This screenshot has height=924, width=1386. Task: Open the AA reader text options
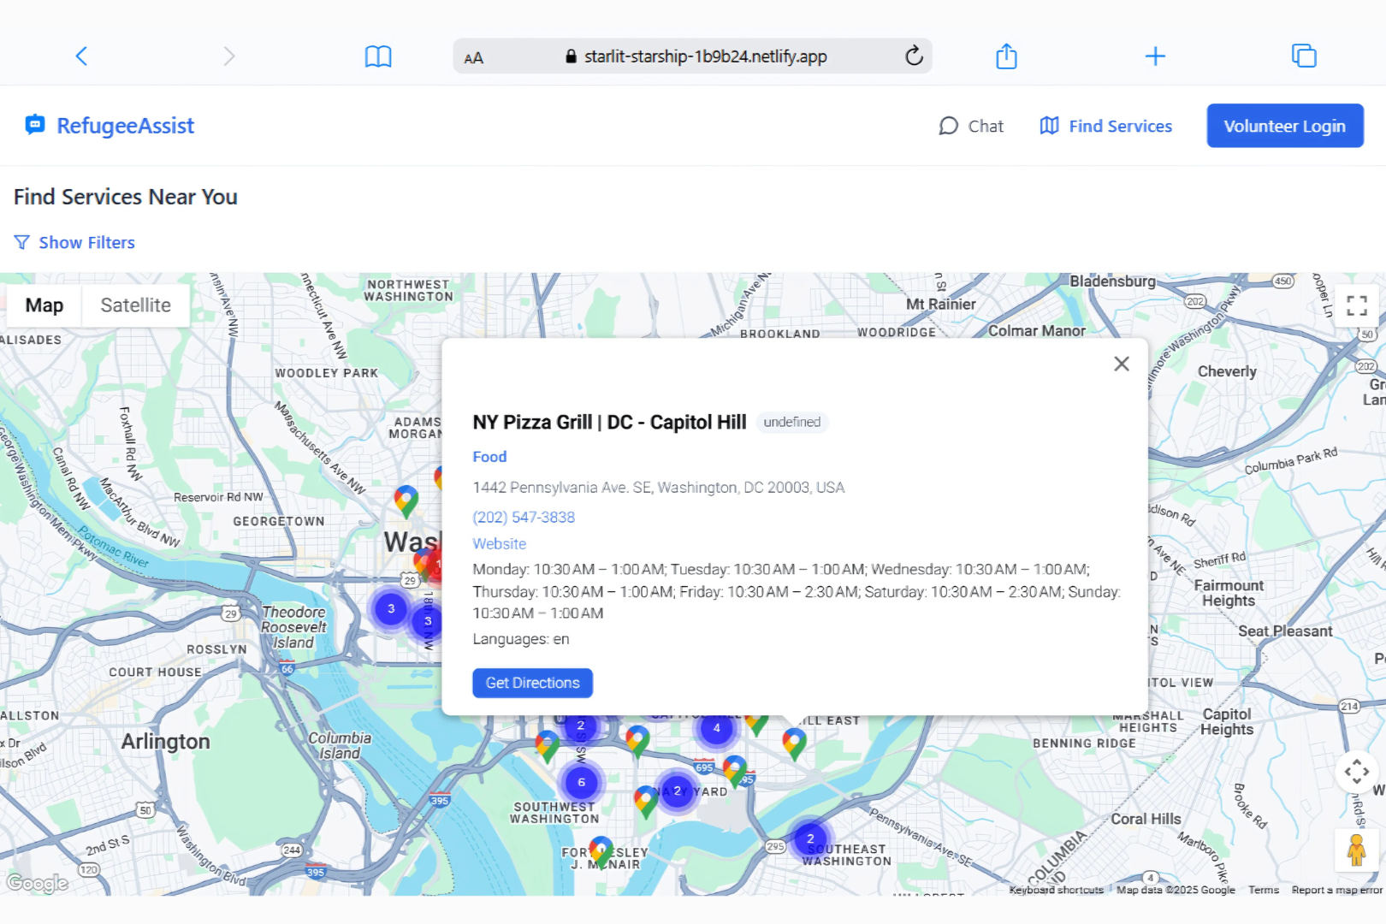pyautogui.click(x=473, y=57)
